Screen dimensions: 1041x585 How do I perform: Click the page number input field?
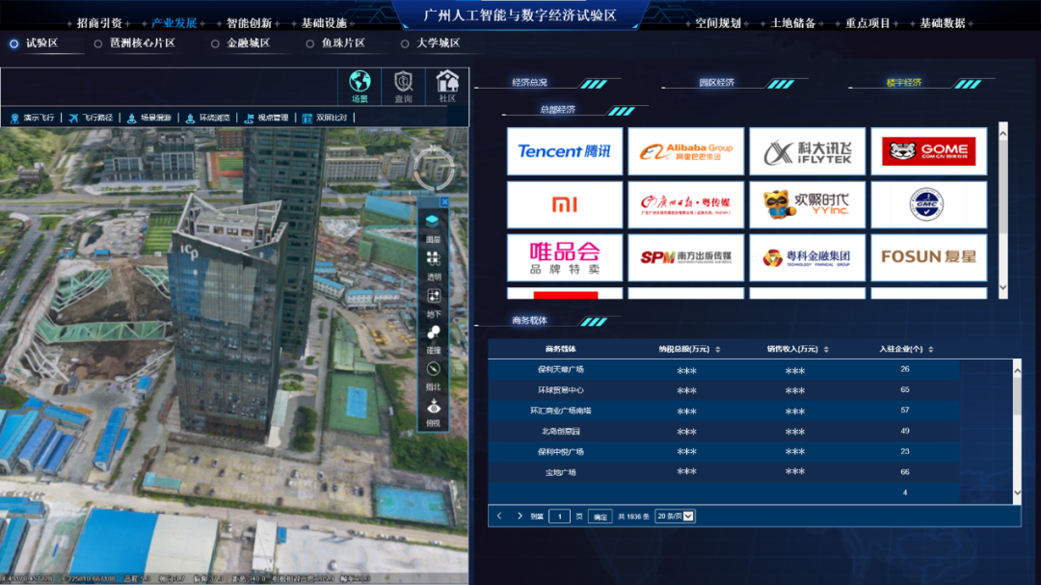click(560, 517)
